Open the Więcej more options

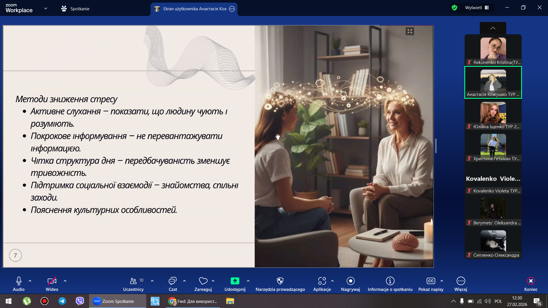click(460, 284)
